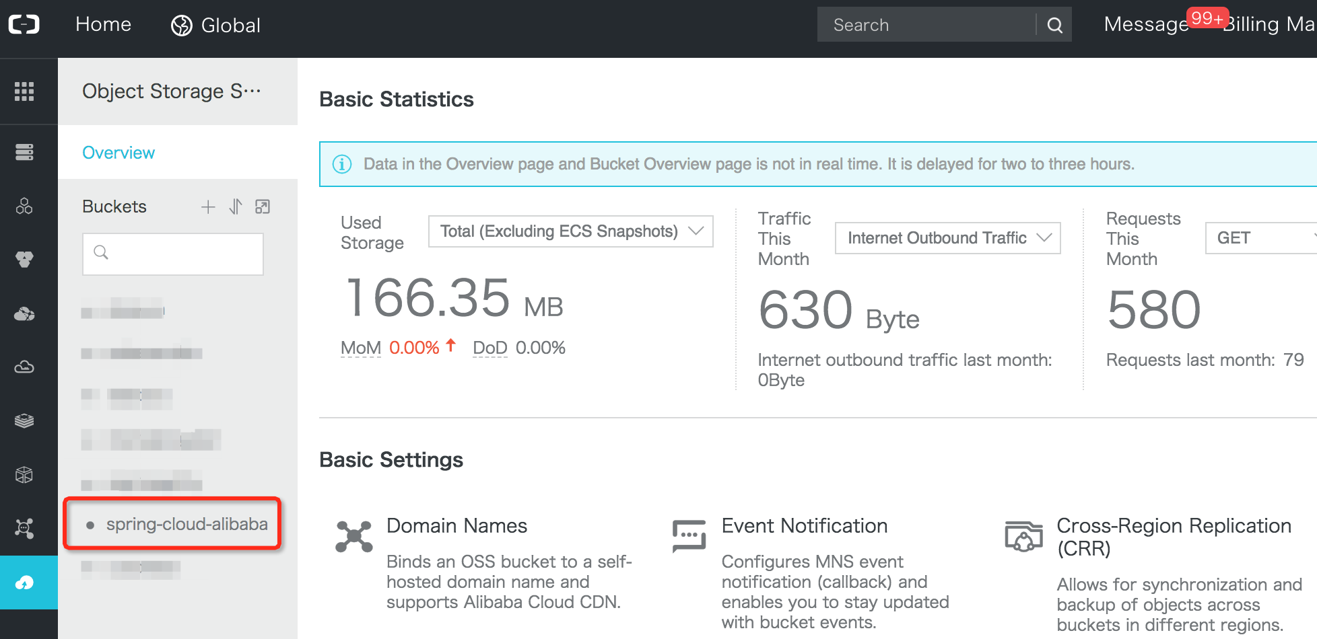Open the server stack icon in sidebar

24,152
